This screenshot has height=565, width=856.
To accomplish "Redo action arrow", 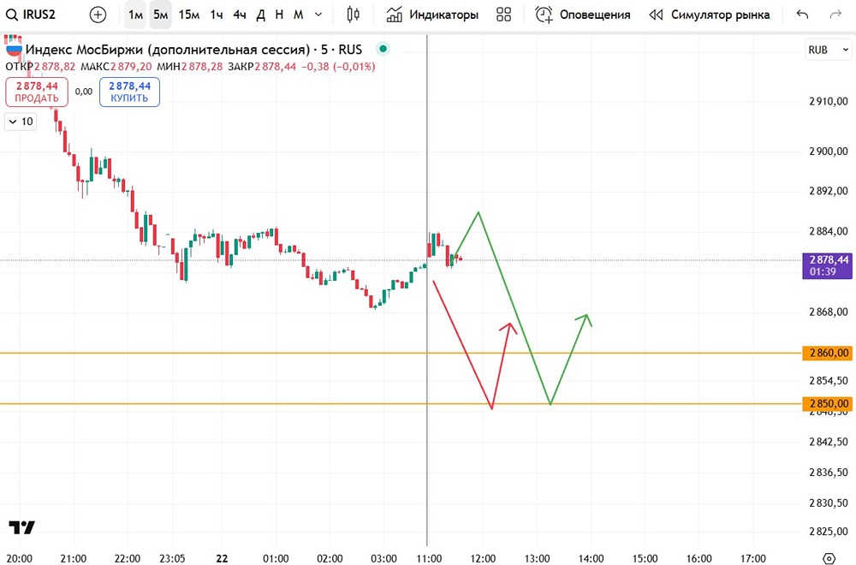I will tap(835, 15).
